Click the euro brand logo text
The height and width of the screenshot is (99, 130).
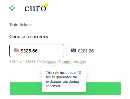(35, 8)
